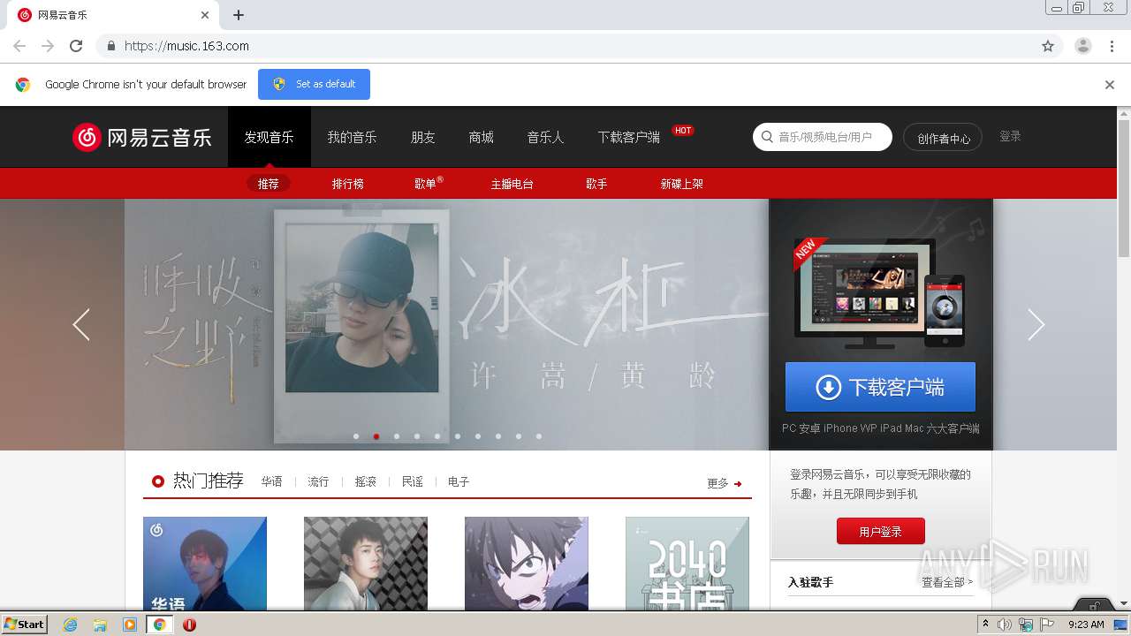Open the 华语 playlist cover thumbnail
Viewport: 1131px width, 636px height.
(205, 564)
